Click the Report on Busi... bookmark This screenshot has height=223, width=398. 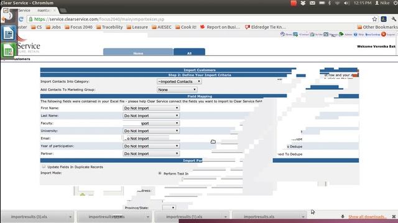pyautogui.click(x=220, y=27)
